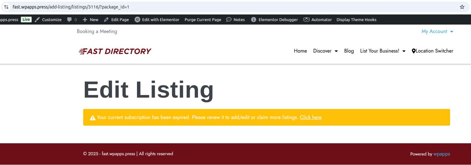Click the bookmark star icon in address bar
Viewport: 471px width, 165px height.
tap(462, 7)
